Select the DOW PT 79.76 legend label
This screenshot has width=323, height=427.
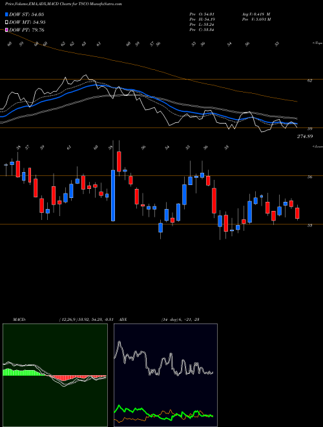[x=26, y=30]
